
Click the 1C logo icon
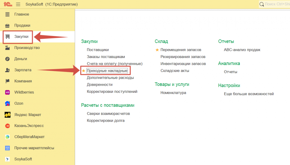pos(8,4)
